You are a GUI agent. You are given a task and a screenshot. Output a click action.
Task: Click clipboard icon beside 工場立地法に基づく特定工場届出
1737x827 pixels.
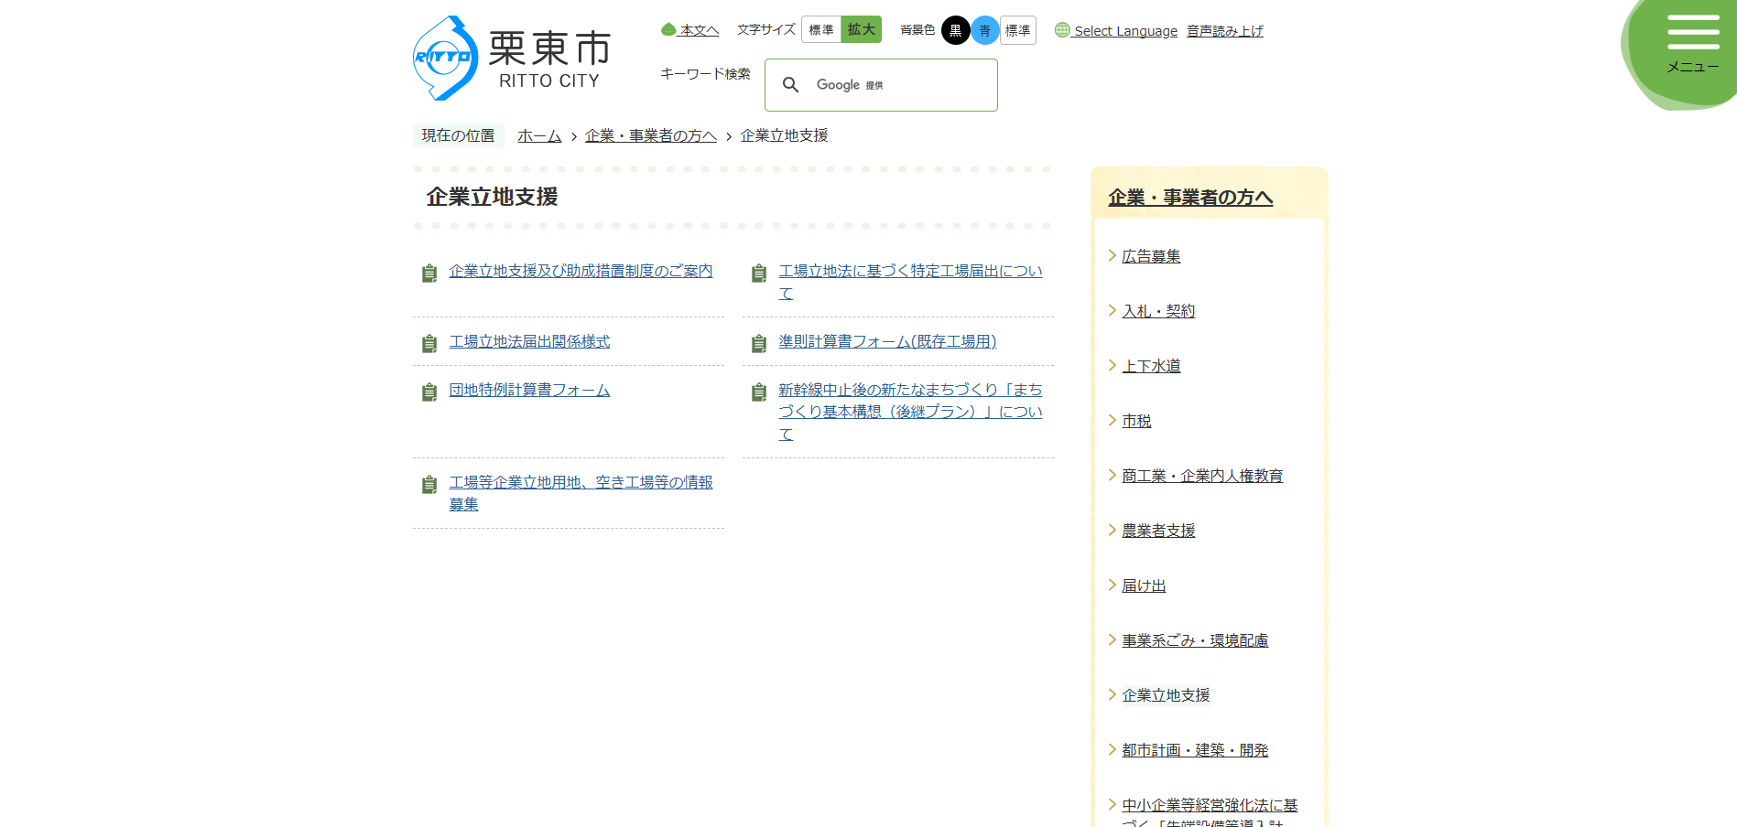click(x=758, y=273)
